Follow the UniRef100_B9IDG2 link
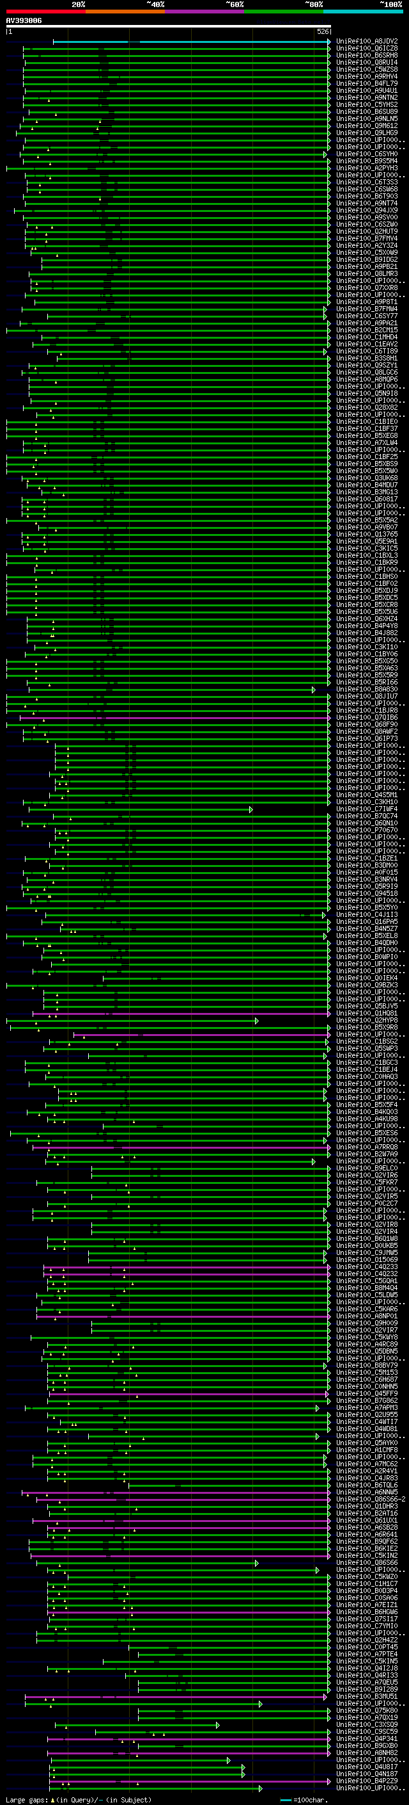Screen dimensions: 409x1805 tap(367, 260)
